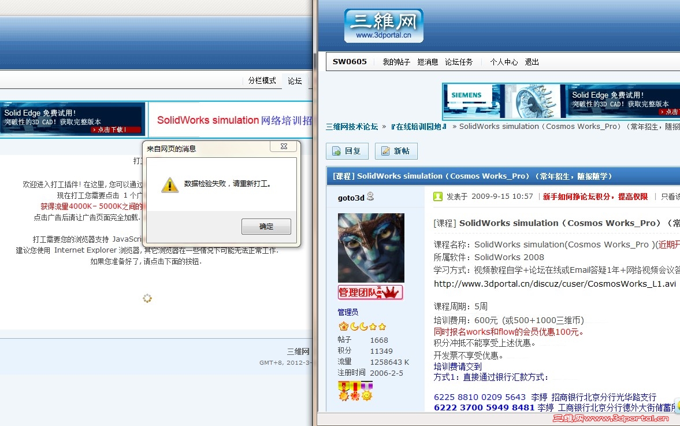Select 分栏模式 in left window
Image resolution: width=680 pixels, height=426 pixels.
pyautogui.click(x=262, y=81)
